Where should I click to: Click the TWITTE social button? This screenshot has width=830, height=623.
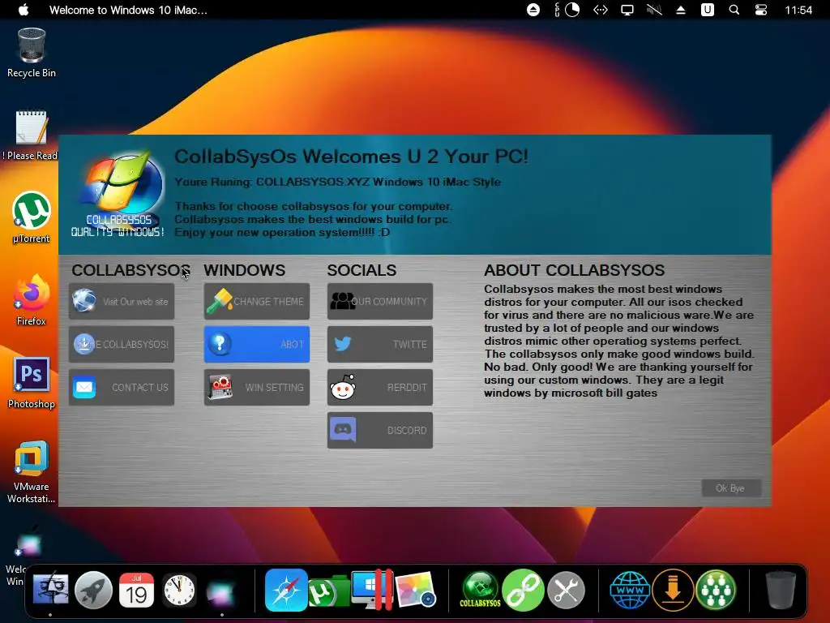coord(380,344)
